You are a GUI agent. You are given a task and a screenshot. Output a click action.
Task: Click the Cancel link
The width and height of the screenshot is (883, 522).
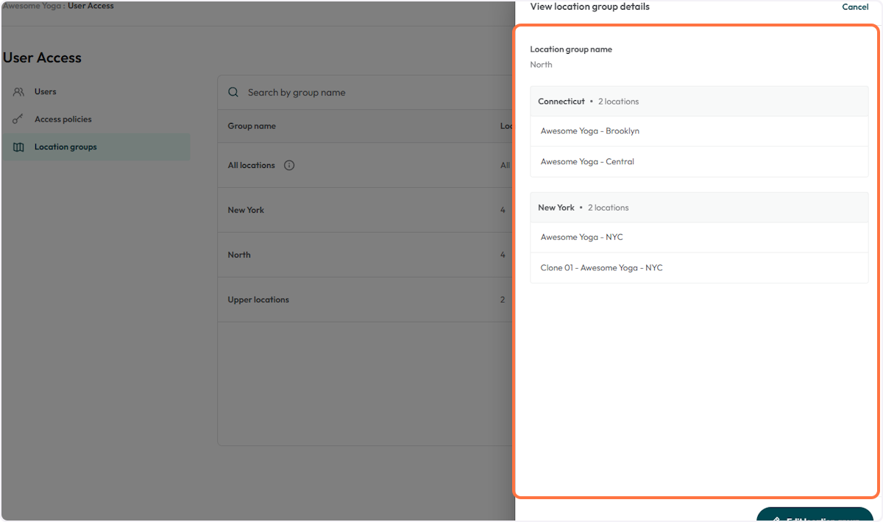pos(855,7)
